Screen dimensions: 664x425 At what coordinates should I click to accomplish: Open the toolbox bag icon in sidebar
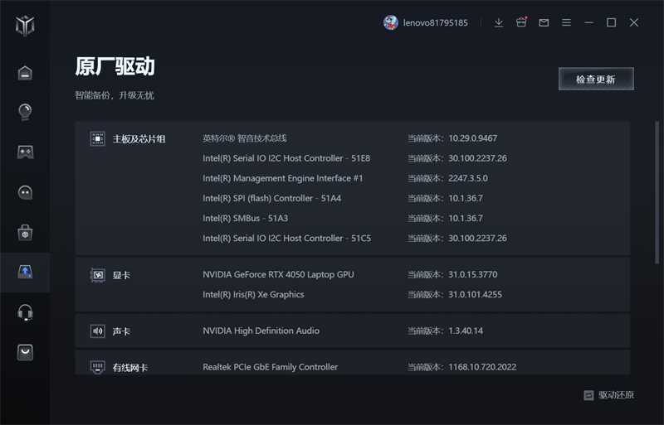click(25, 233)
